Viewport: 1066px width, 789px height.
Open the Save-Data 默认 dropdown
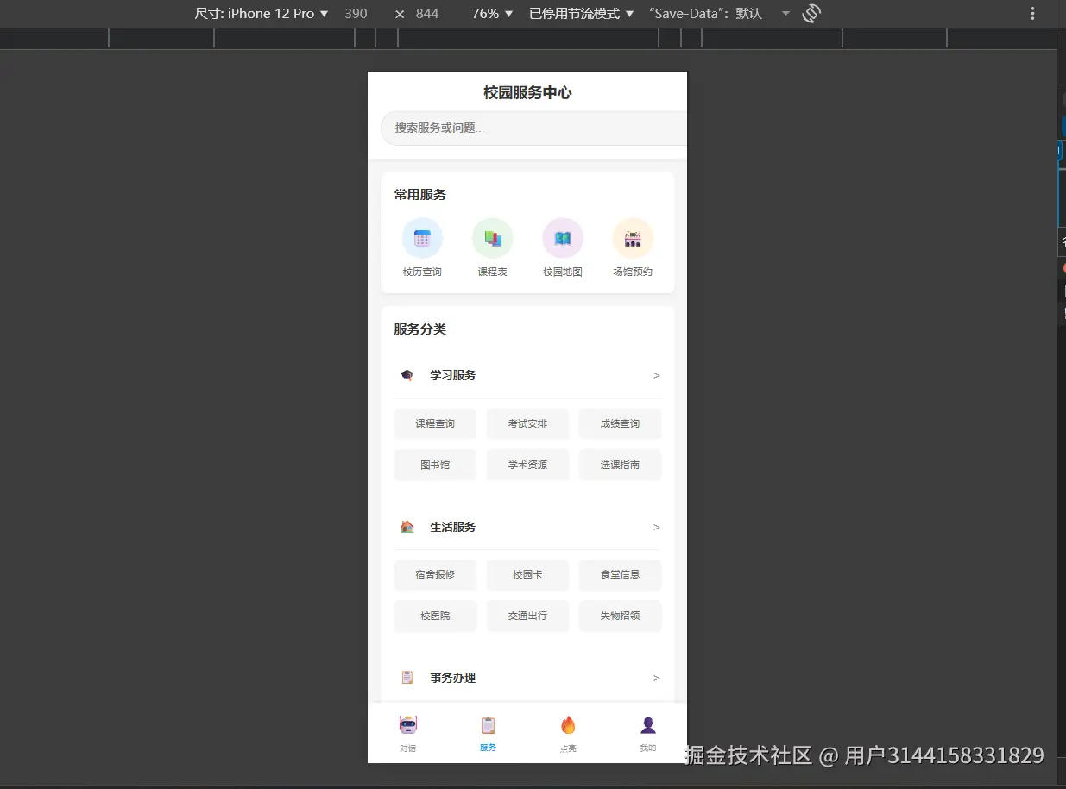click(x=719, y=13)
